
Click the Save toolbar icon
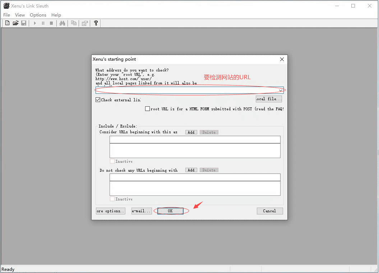pyautogui.click(x=24, y=23)
